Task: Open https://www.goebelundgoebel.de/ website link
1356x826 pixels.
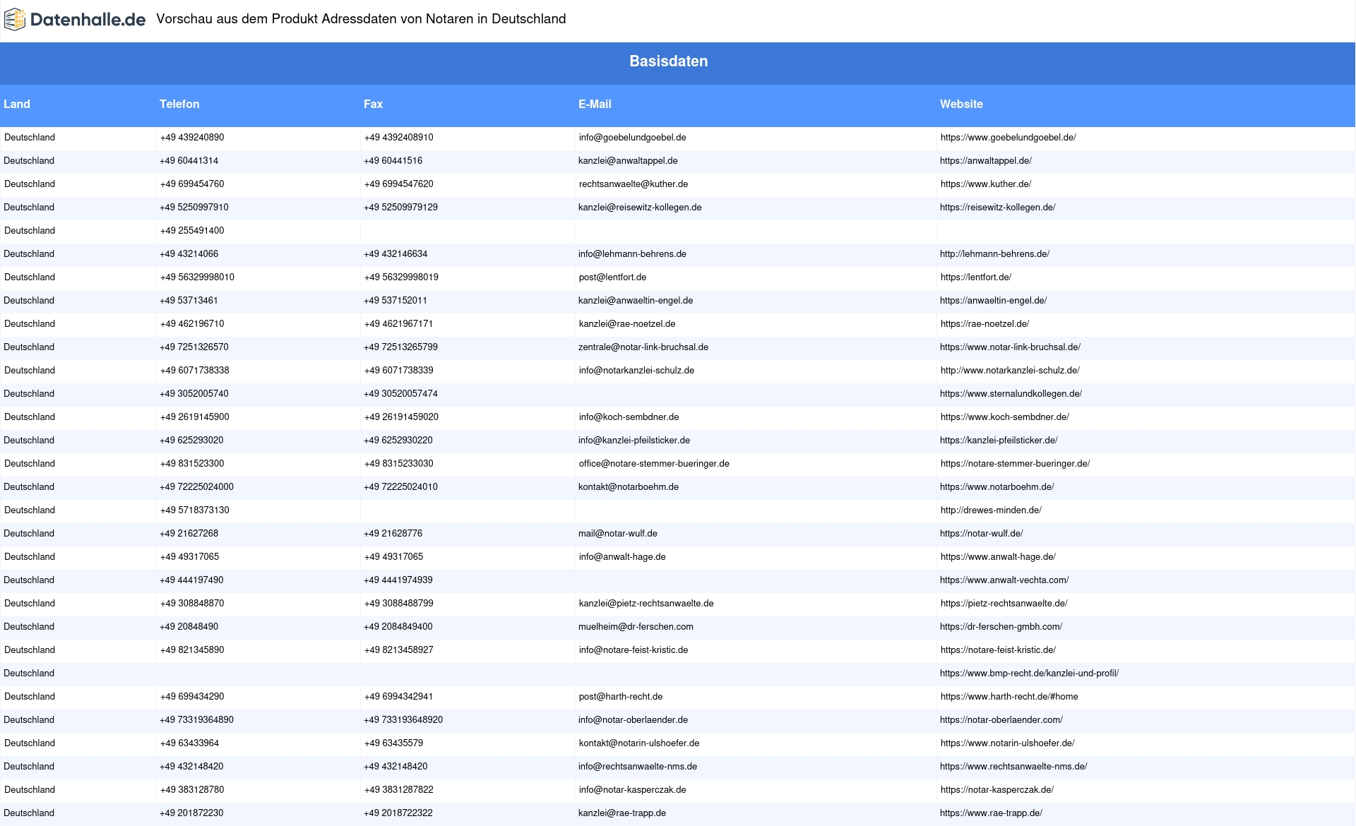Action: tap(1009, 138)
